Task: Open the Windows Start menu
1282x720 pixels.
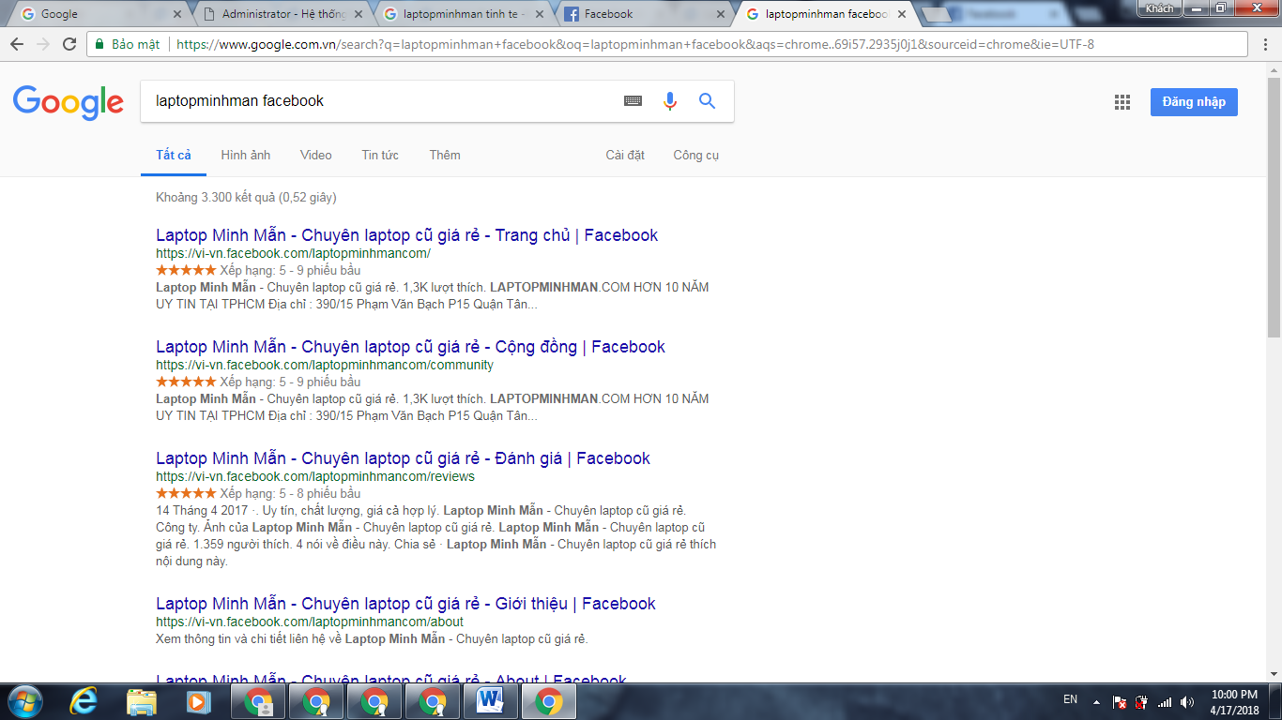Action: [x=23, y=701]
